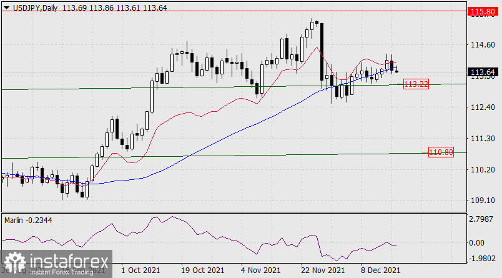Click the current price tag 113.64

pos(483,72)
